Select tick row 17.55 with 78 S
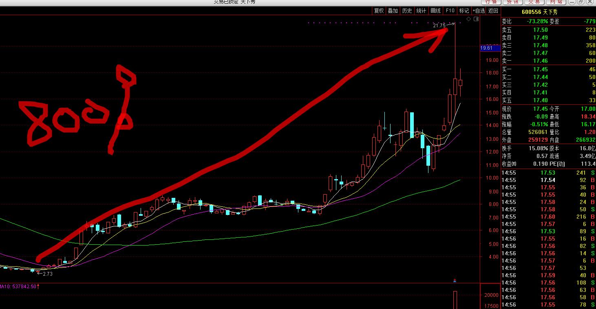The width and height of the screenshot is (596, 309). (x=548, y=305)
